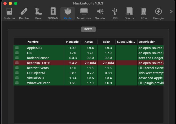Select the Kexts tab label
176x124 pixels.
(x=88, y=29)
